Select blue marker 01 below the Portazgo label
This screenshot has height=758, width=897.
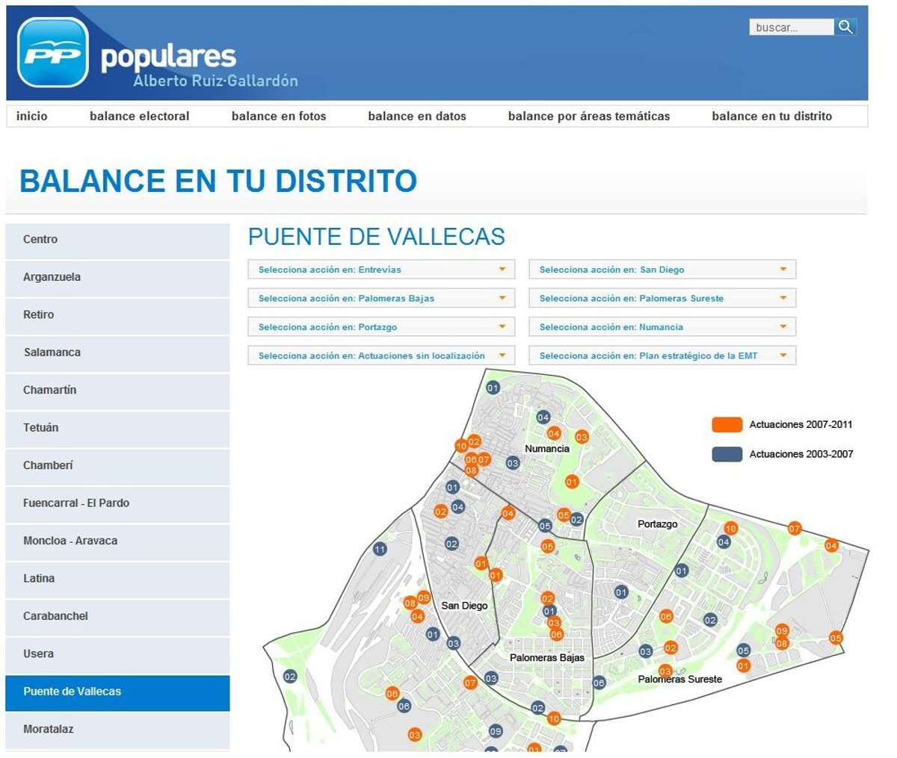point(621,592)
